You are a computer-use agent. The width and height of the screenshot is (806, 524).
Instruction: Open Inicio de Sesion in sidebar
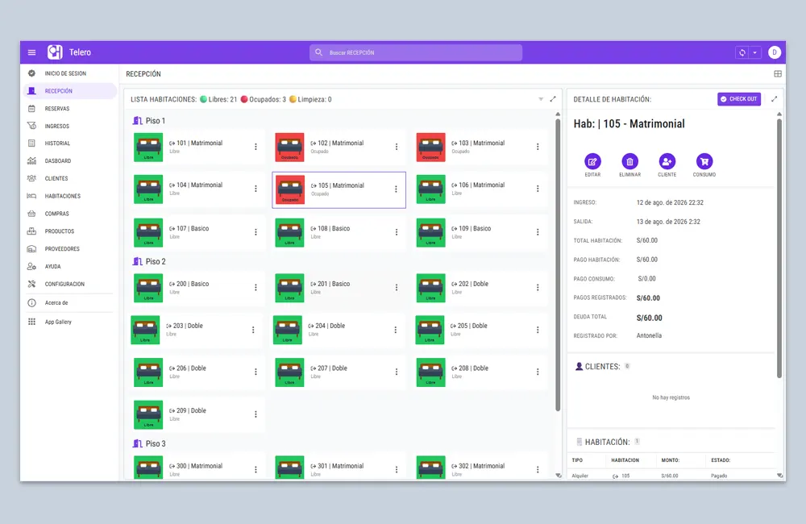[69, 73]
